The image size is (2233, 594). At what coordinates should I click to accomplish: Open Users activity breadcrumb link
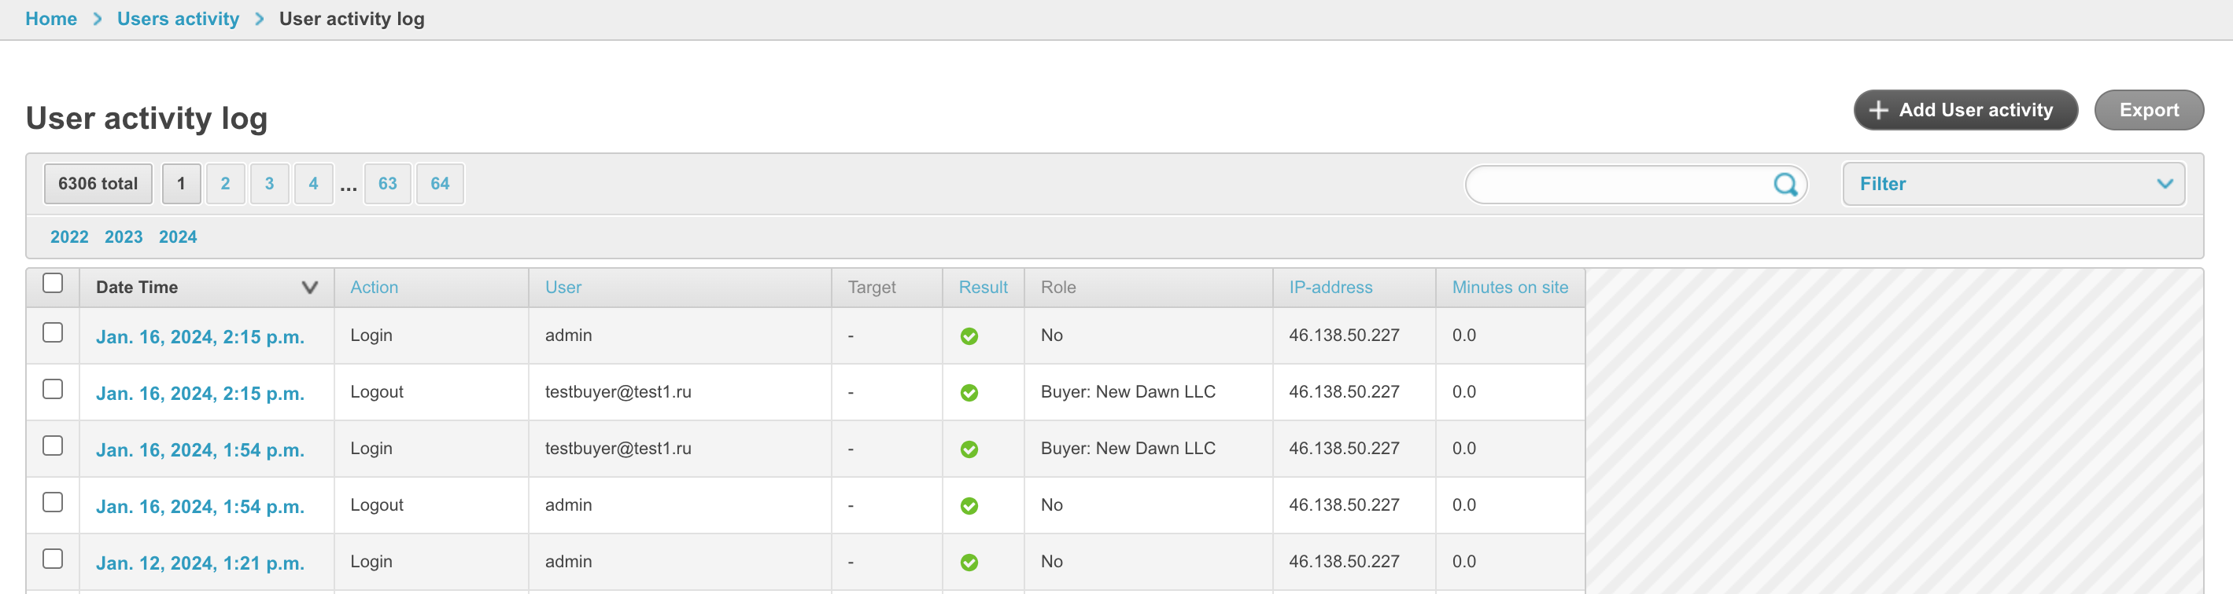point(178,19)
